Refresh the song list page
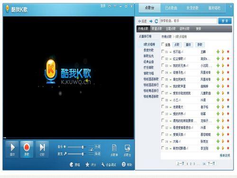Screen dimensions: 237x178 156,21
